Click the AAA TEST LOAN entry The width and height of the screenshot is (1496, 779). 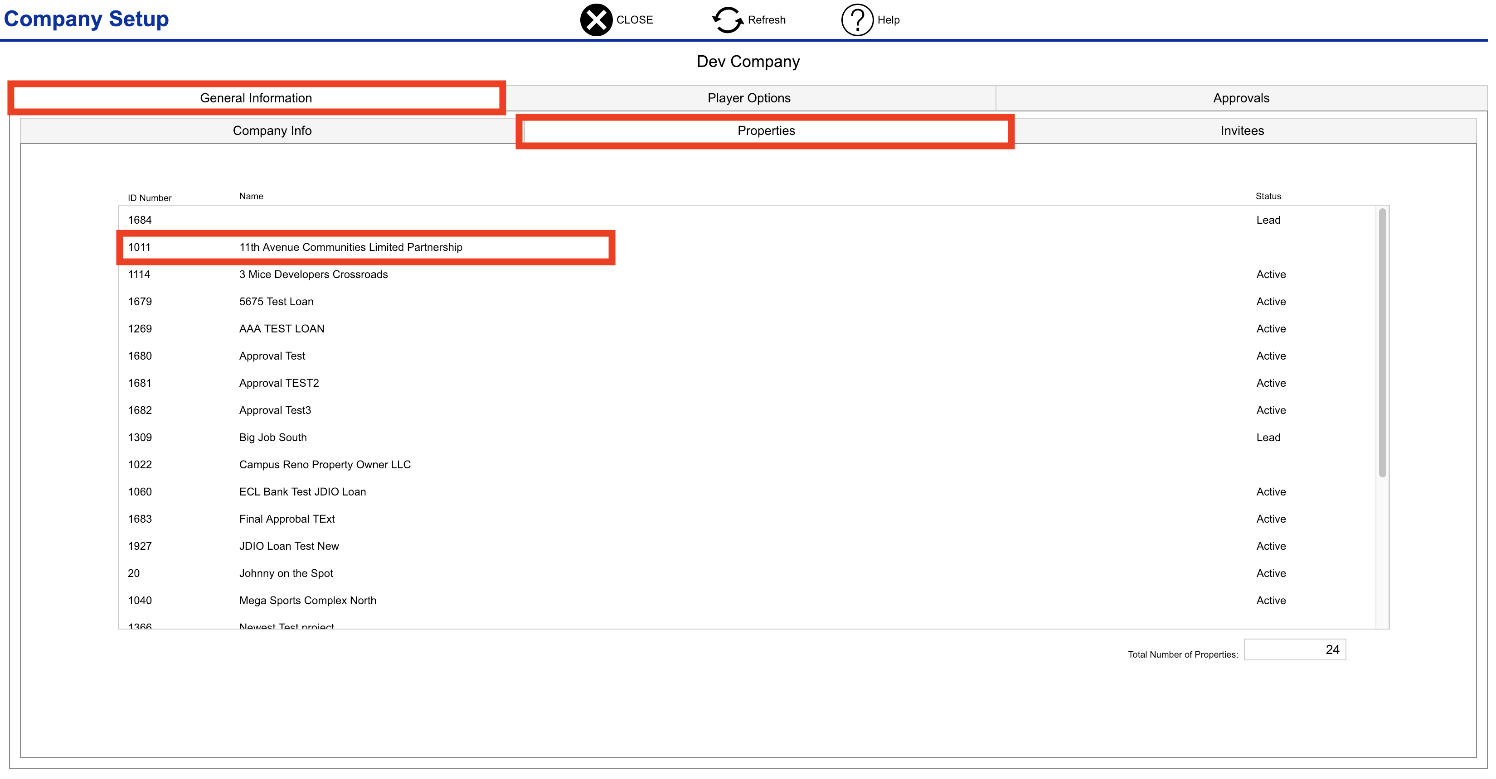pos(282,329)
